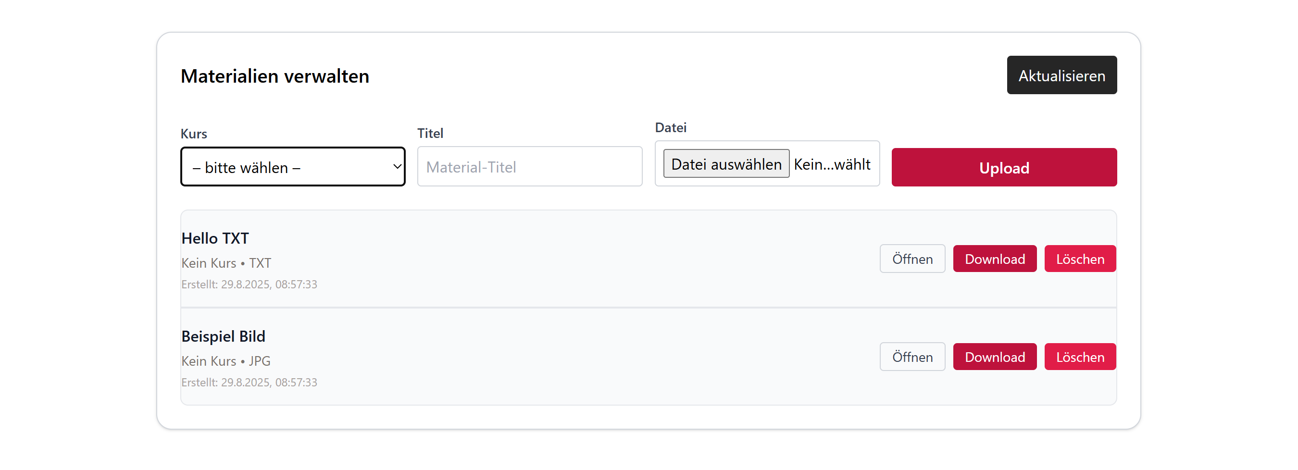
Task: Click the 'Kein Kurs • JPG' subtitle
Action: tap(226, 361)
